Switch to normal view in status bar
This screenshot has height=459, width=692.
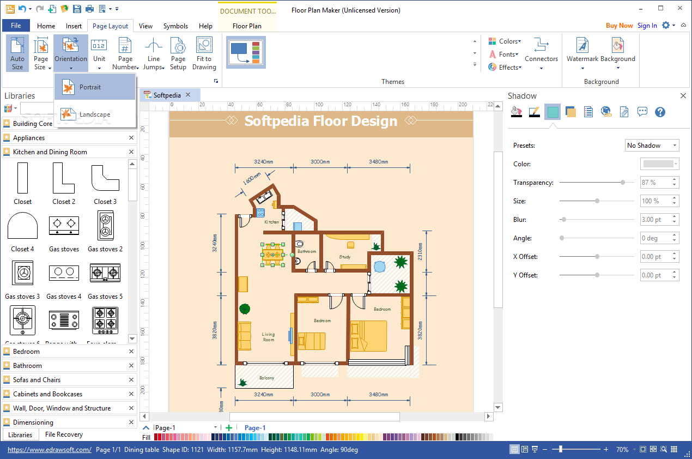coord(514,450)
